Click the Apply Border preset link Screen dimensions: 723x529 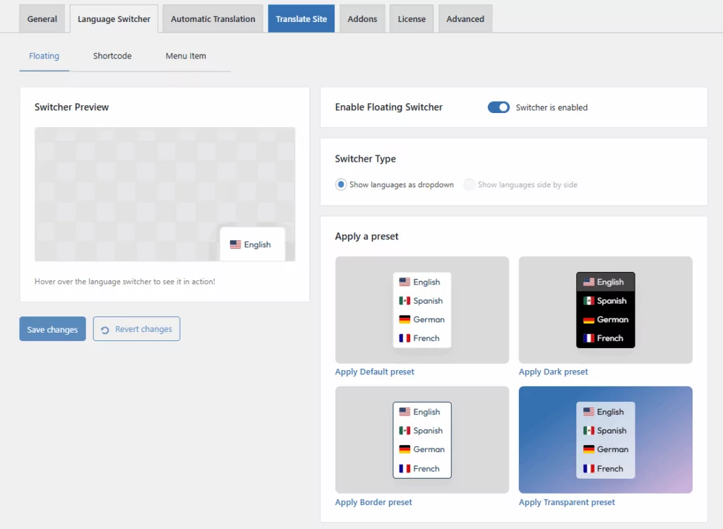point(374,502)
